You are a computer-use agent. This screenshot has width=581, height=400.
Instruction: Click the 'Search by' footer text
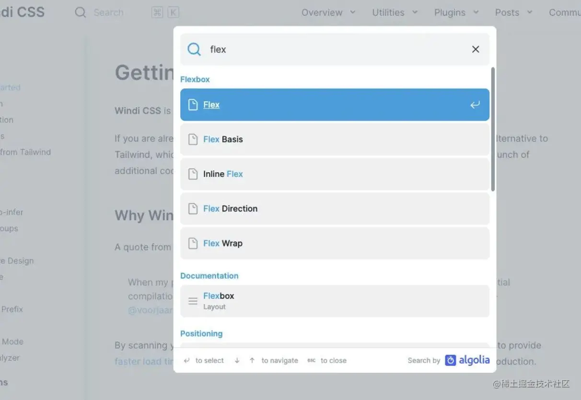pyautogui.click(x=424, y=361)
